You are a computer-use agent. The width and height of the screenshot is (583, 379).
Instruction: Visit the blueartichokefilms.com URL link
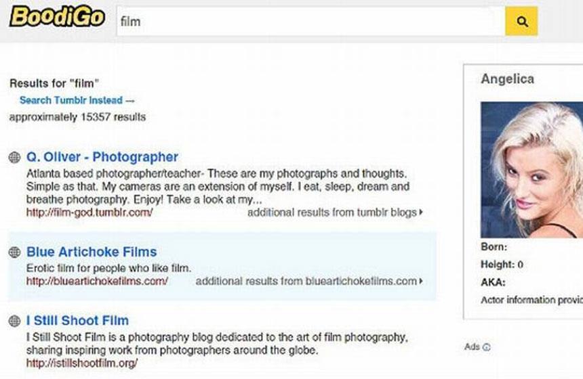click(x=97, y=281)
